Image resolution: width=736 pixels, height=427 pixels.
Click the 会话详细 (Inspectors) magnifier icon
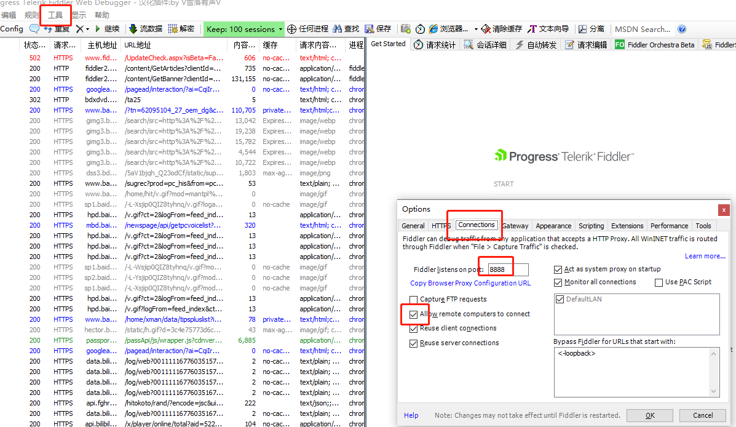(x=468, y=45)
